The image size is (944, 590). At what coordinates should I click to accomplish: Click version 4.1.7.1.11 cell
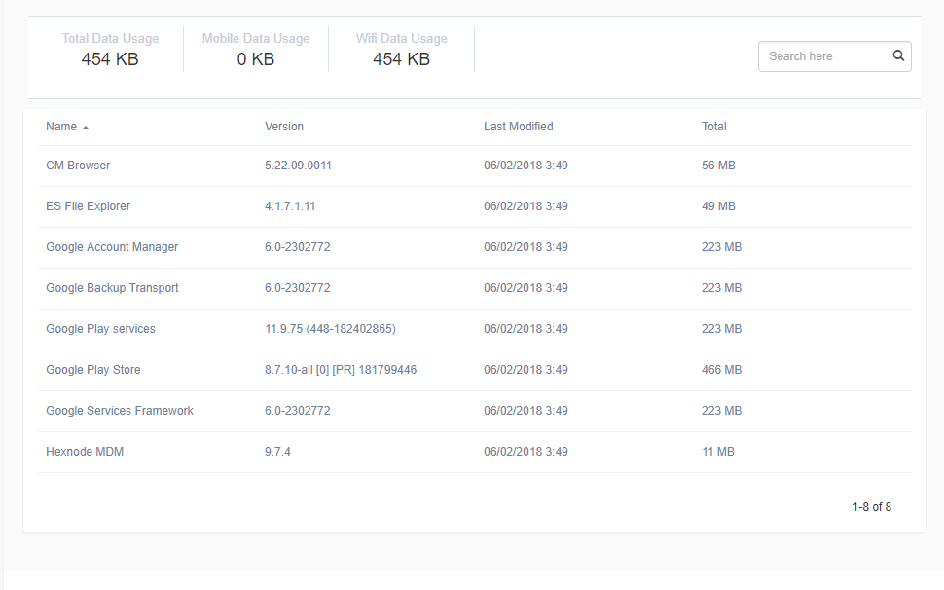click(290, 205)
